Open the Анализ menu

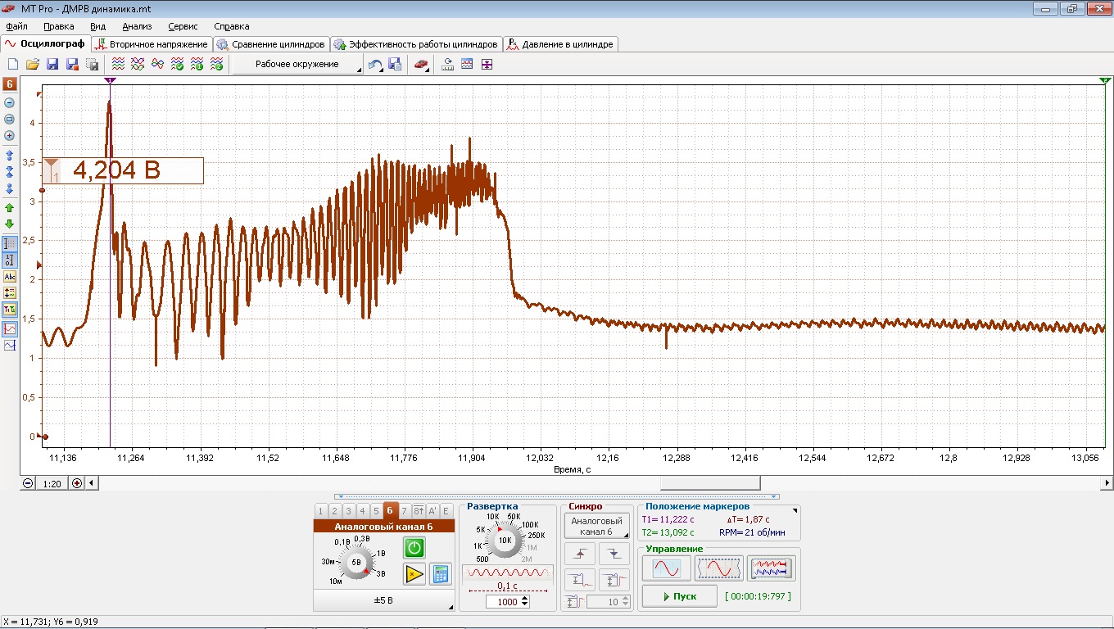[137, 26]
